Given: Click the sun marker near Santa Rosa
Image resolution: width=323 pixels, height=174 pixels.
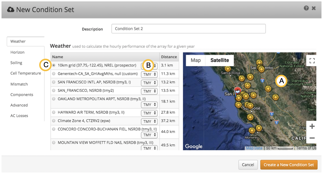Looking at the screenshot, I should [x=228, y=68].
